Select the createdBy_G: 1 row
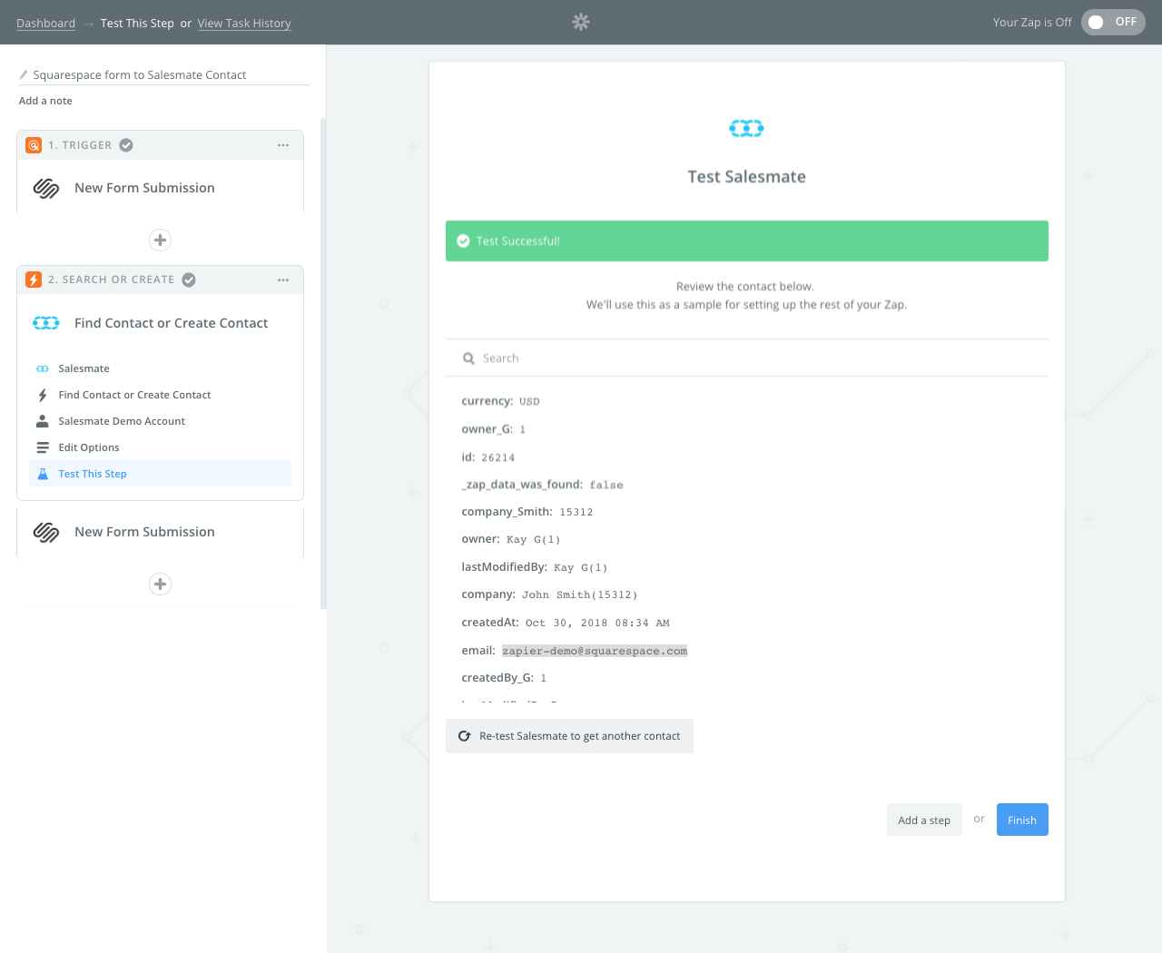The height and width of the screenshot is (953, 1162). point(504,678)
